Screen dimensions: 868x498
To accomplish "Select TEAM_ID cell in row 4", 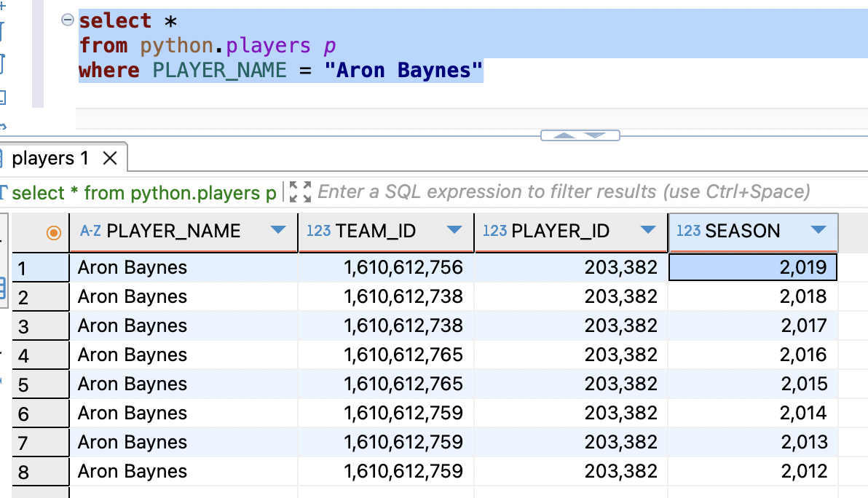I will click(386, 355).
